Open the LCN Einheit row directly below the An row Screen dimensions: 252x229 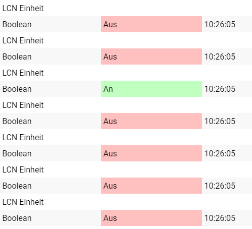click(126, 105)
